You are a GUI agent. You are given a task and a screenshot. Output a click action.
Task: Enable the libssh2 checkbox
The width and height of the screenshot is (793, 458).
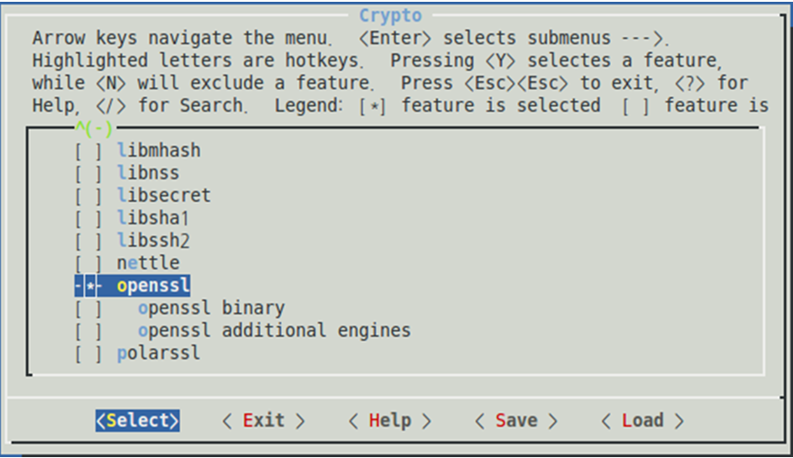(x=88, y=241)
